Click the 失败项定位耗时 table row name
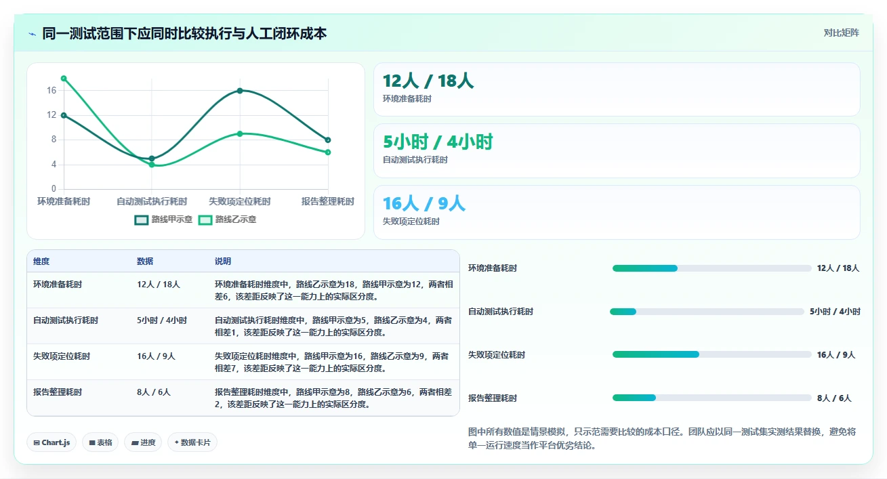The height and width of the screenshot is (479, 887). 62,356
